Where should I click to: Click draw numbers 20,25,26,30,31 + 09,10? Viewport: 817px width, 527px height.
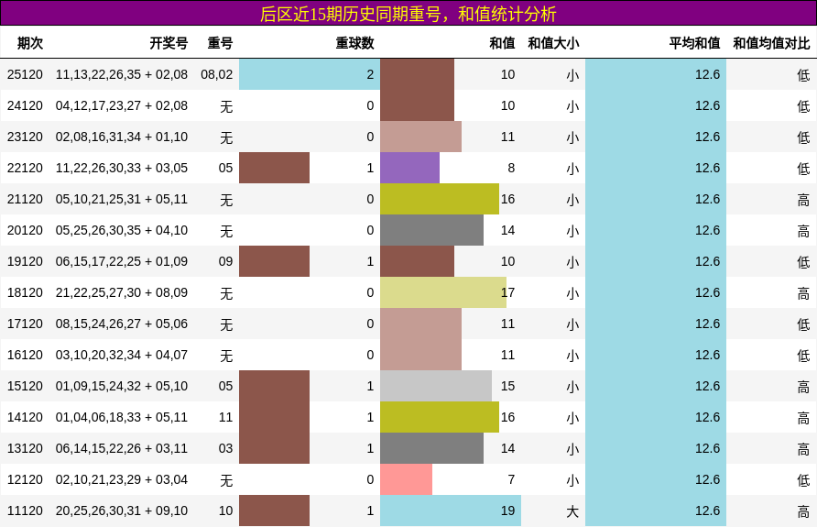point(122,511)
